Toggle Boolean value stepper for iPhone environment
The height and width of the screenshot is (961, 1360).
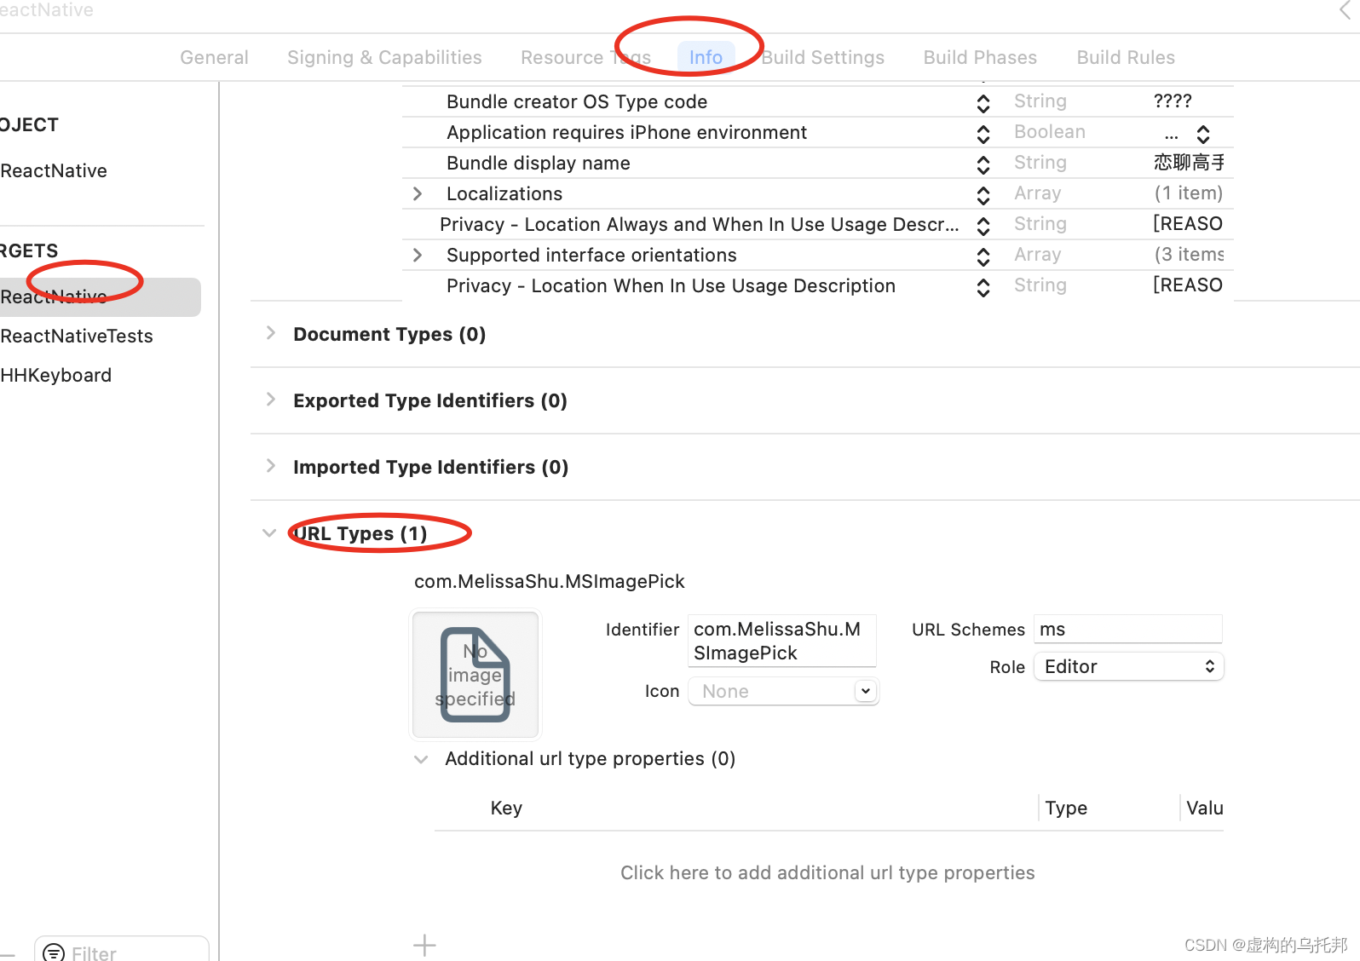[1203, 134]
